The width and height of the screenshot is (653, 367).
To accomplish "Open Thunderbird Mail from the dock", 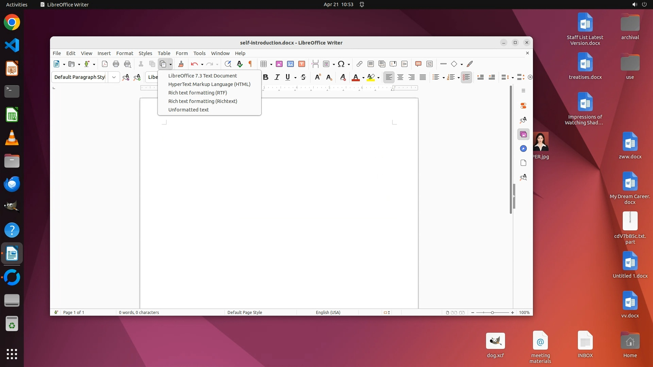I will click(12, 184).
